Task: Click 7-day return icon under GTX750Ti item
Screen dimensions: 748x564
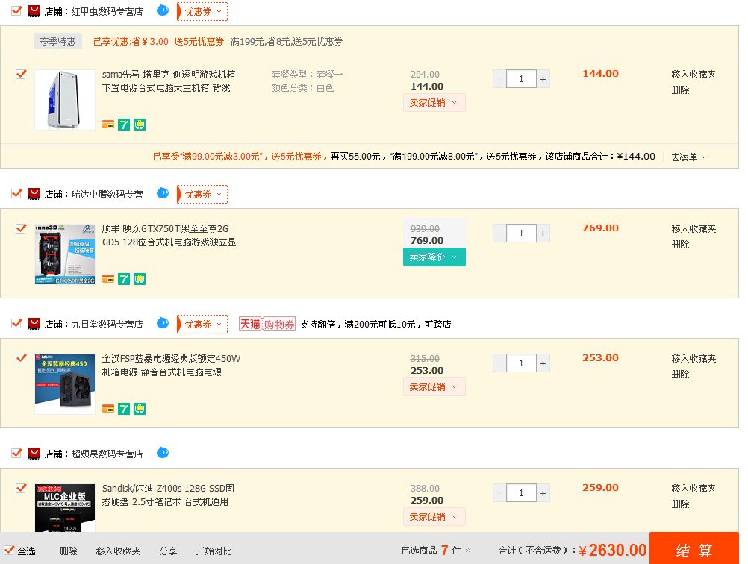Action: (x=124, y=279)
